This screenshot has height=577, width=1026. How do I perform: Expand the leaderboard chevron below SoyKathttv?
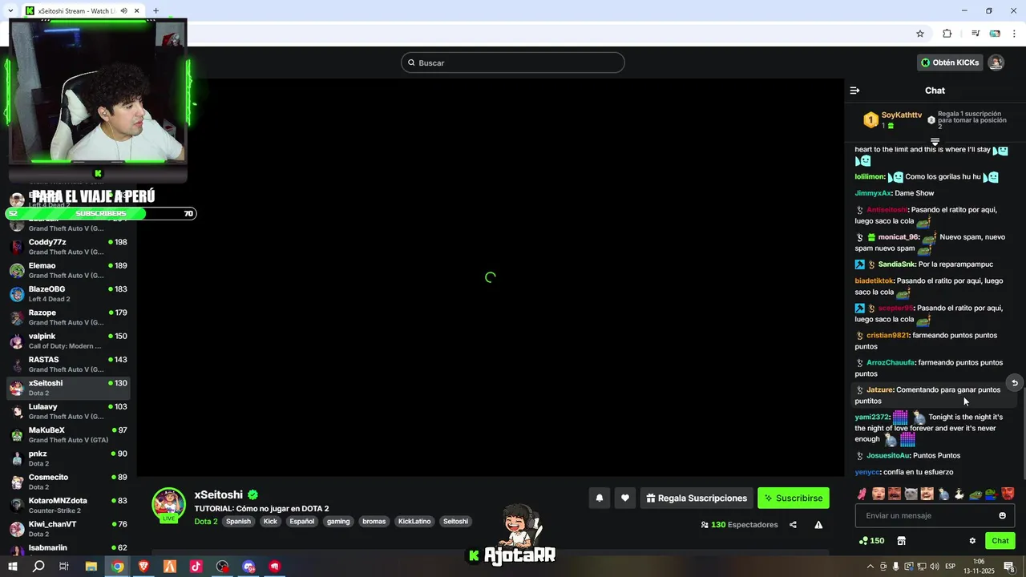[x=935, y=142]
